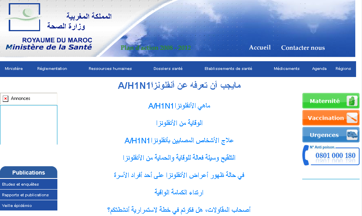Click the Arabic header text المملكة المغربية
Screen dimensions: 362x216
click(89, 16)
